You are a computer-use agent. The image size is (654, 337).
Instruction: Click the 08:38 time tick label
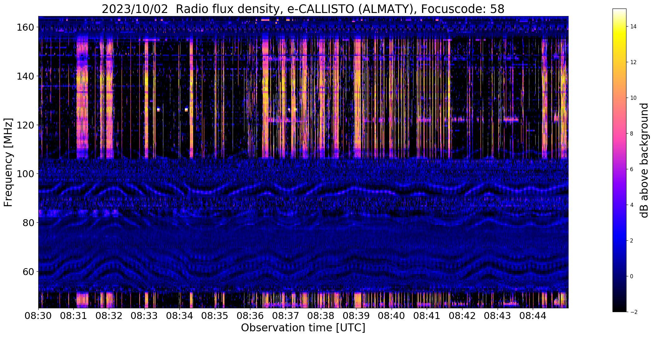(321, 316)
